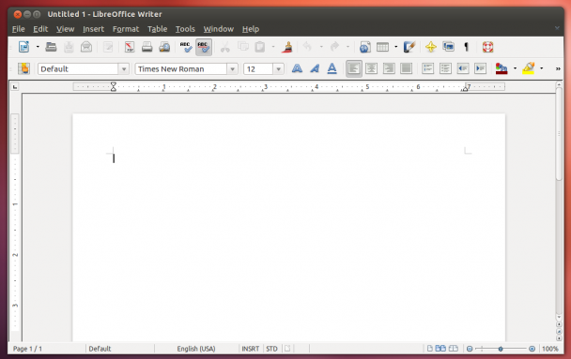Expand the Default paragraph style dropdown

click(x=124, y=68)
